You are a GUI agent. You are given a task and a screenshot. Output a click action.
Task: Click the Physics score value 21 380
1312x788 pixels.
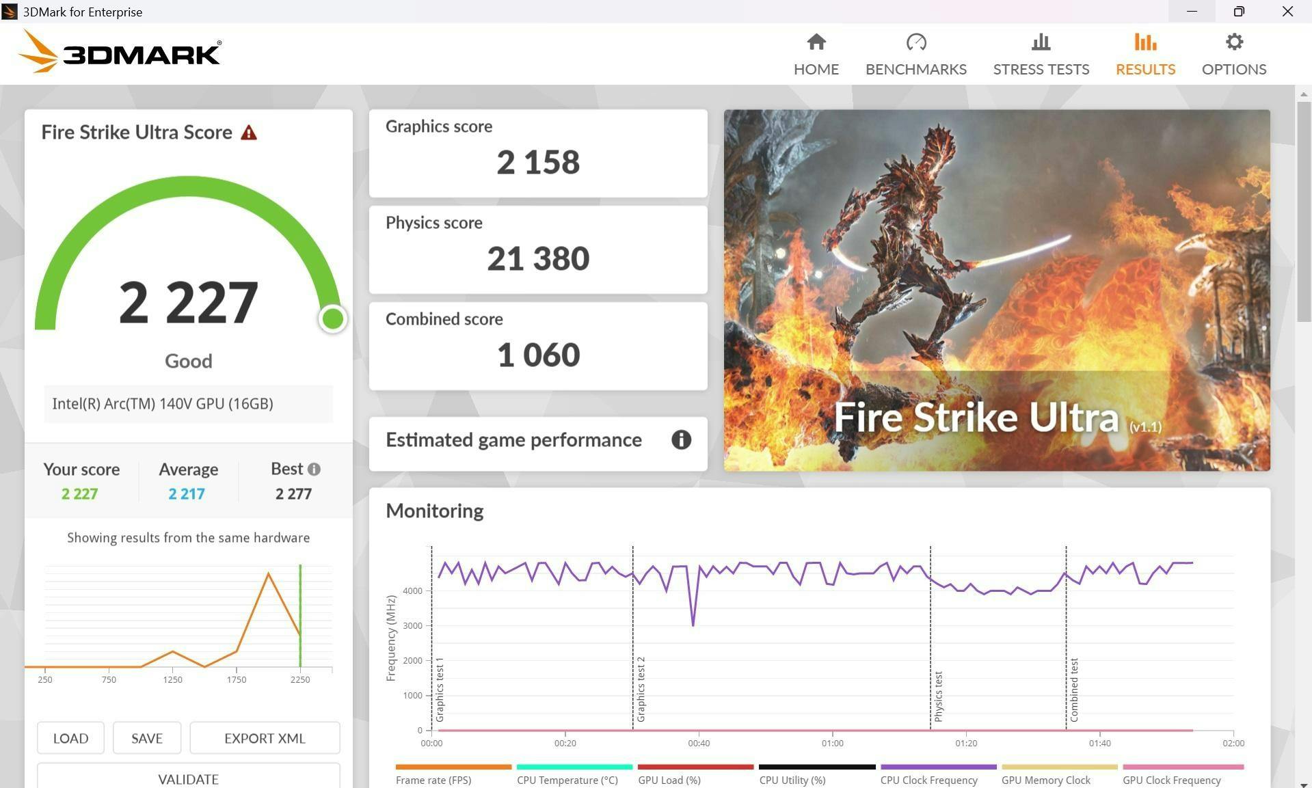coord(538,258)
